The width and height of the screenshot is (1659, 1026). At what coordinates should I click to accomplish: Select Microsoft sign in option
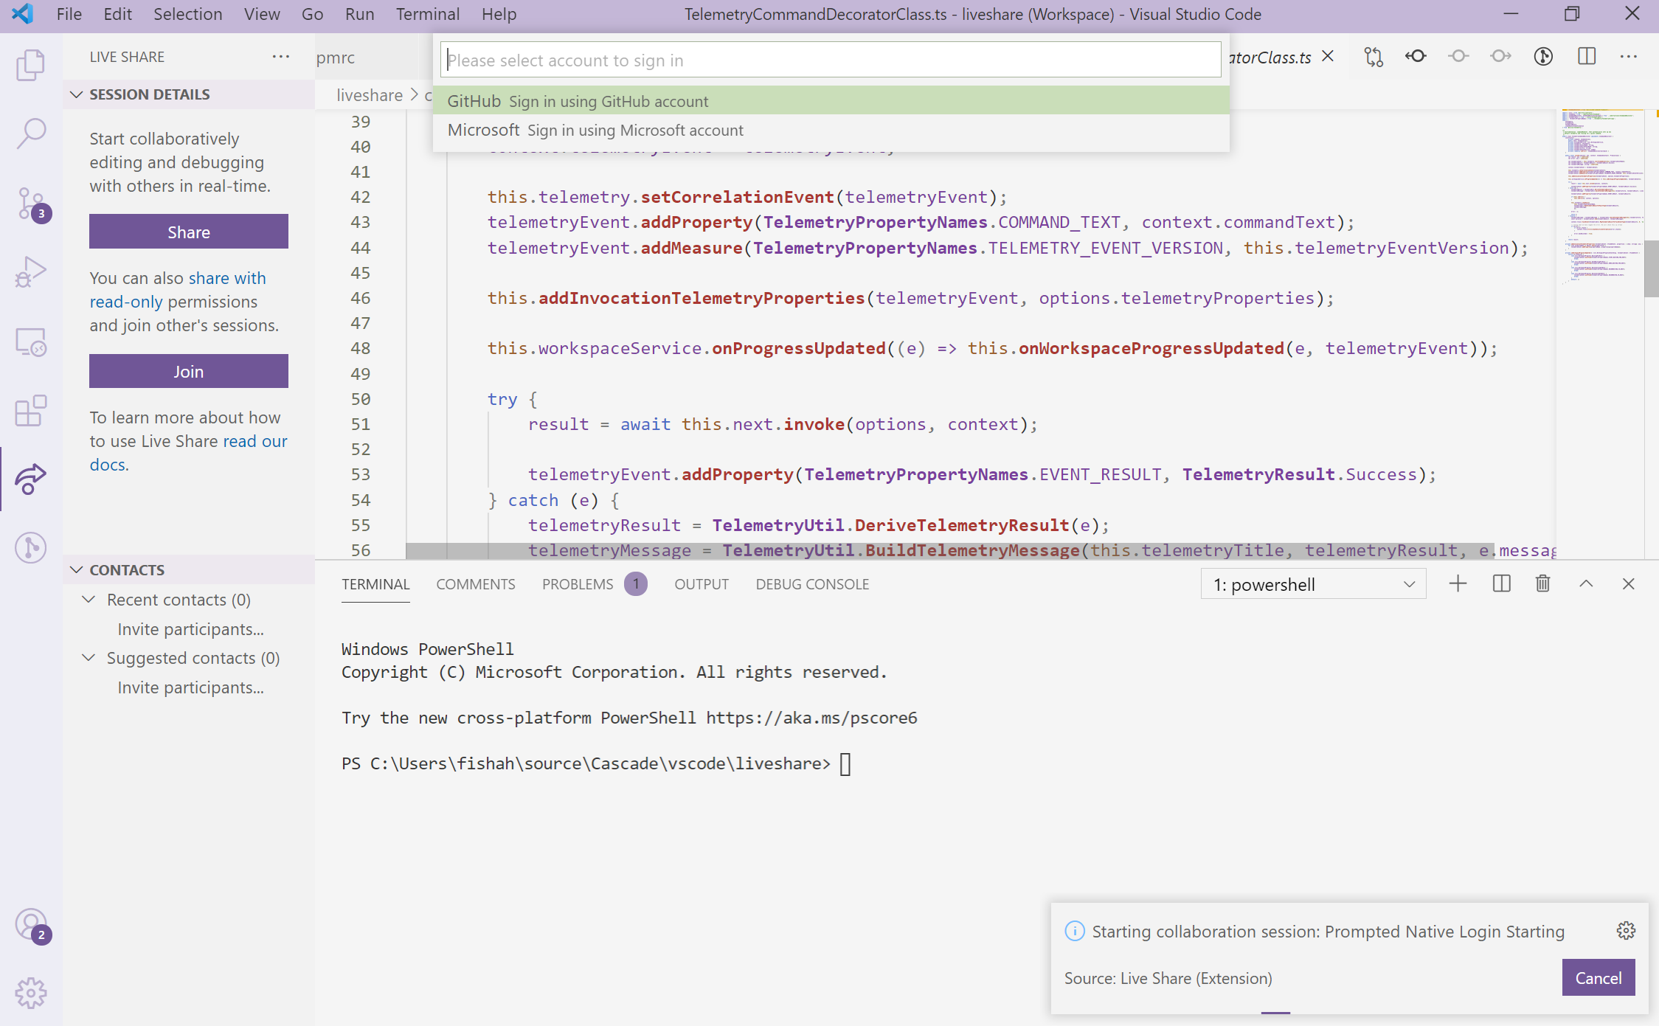point(595,130)
